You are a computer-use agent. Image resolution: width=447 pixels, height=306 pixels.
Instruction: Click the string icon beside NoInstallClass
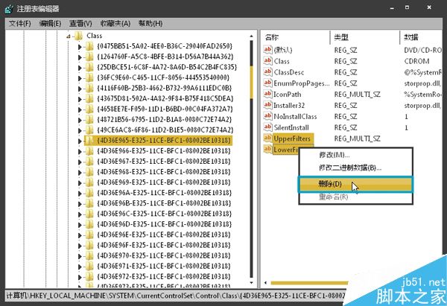point(267,116)
